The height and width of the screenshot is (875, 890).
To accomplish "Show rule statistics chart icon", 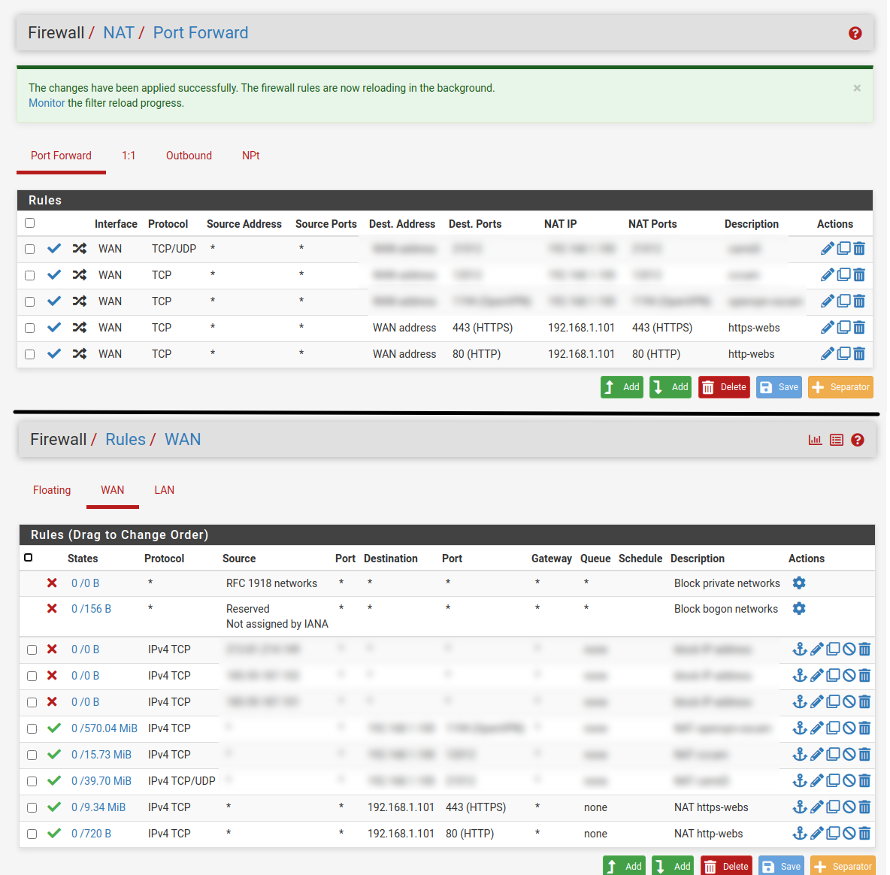I will 815,440.
